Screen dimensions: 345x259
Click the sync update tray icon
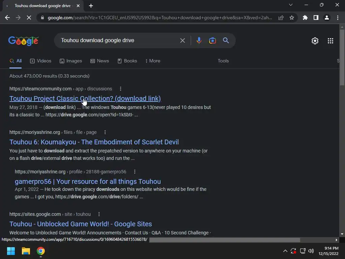(293, 251)
